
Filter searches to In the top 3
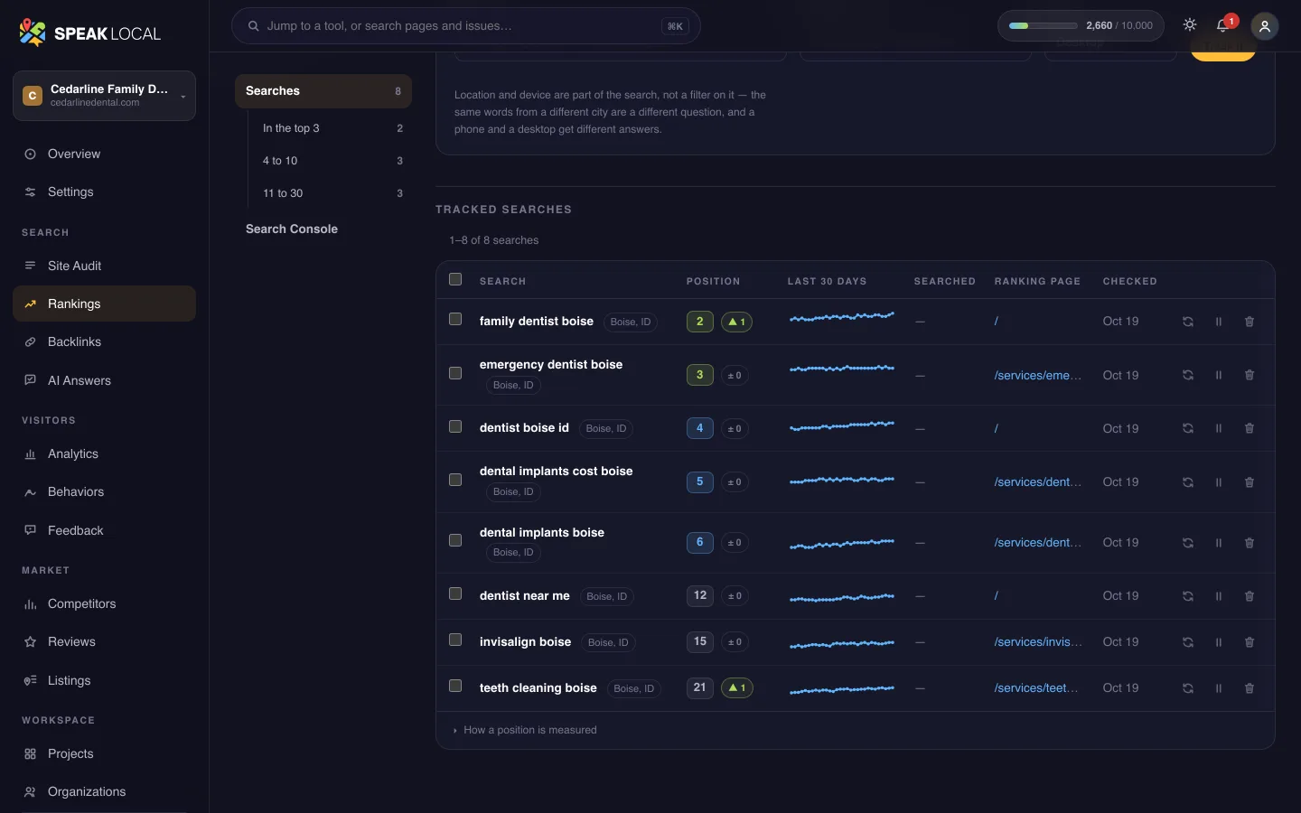(332, 128)
